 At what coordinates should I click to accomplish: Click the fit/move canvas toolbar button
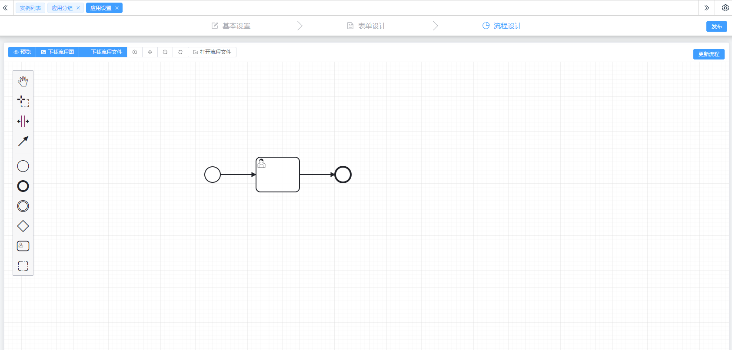click(x=150, y=52)
